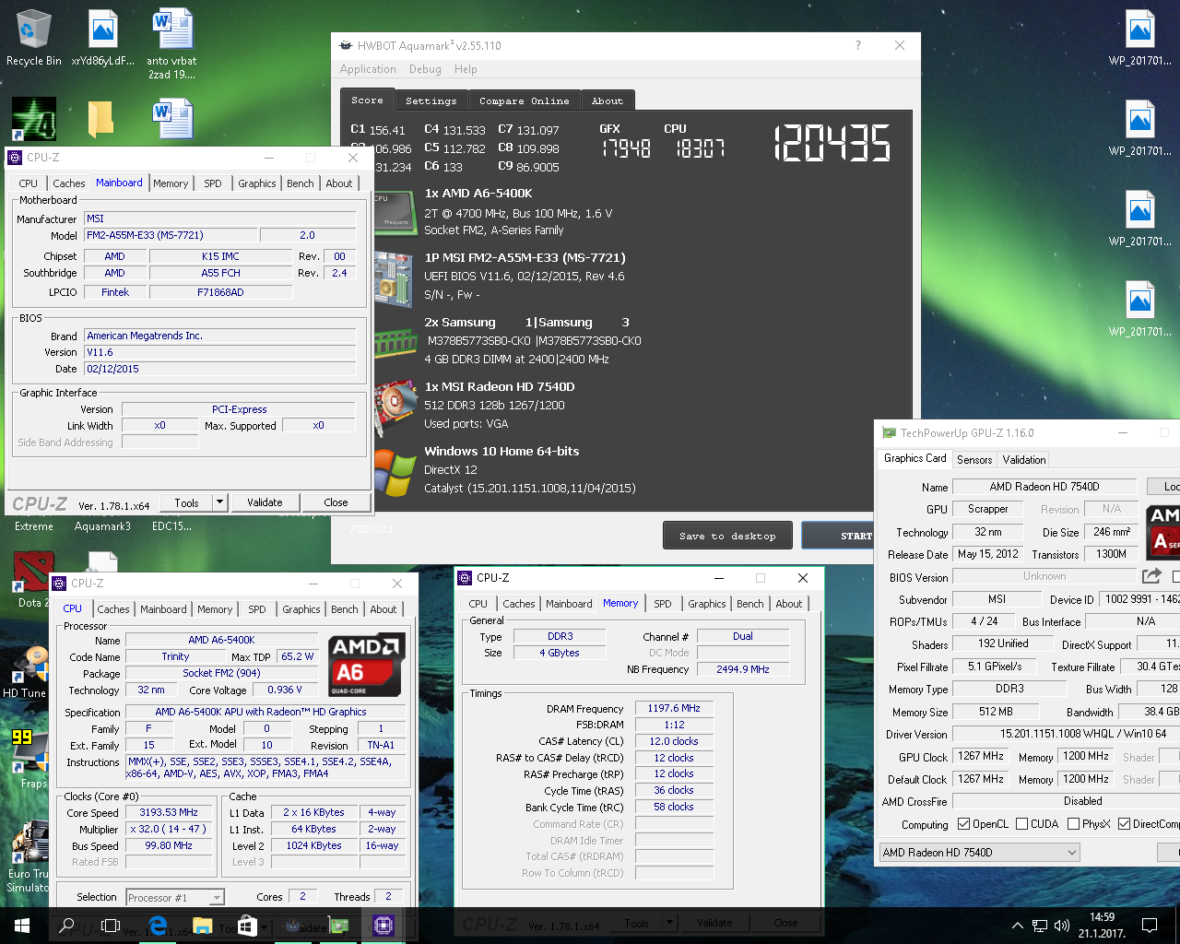Open the Caches tab in CPU-Z CPU window
1180x944 pixels.
point(113,609)
